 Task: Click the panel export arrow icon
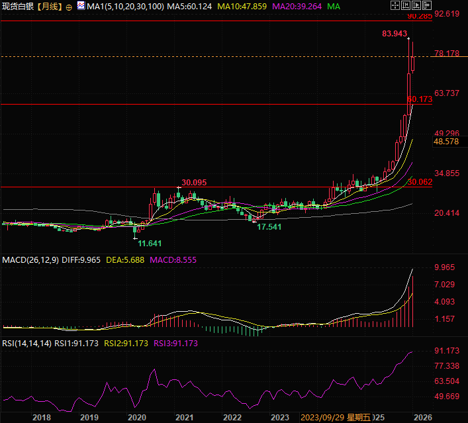click(427, 5)
